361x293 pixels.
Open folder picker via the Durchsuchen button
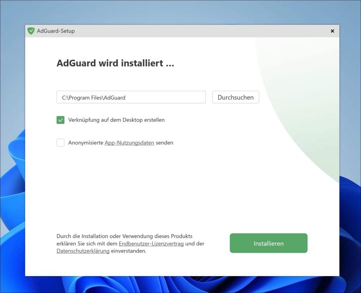tap(235, 97)
